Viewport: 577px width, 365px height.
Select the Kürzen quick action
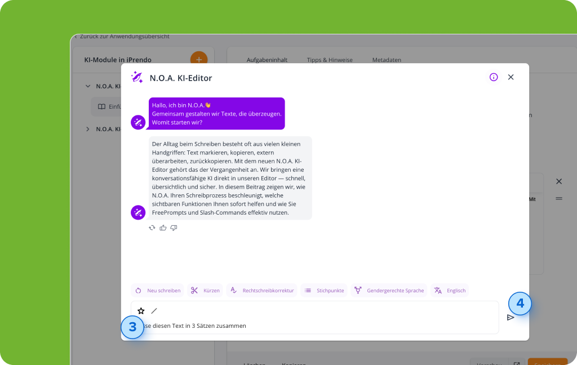click(x=205, y=290)
